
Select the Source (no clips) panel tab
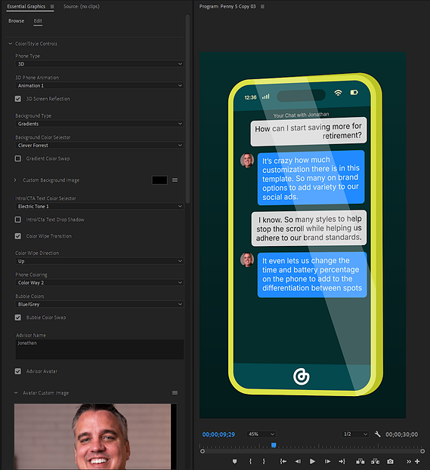tap(82, 6)
